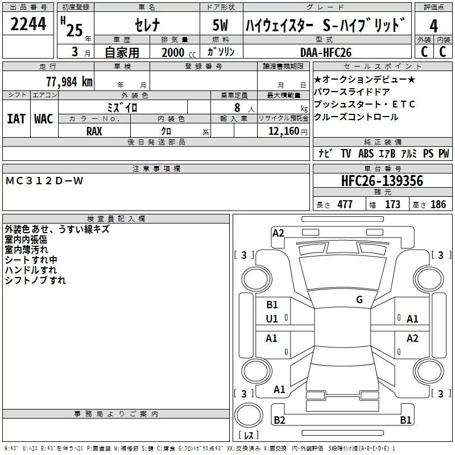The image size is (455, 455).
Task: Select the vehicle history 自家用
Action: point(122,52)
